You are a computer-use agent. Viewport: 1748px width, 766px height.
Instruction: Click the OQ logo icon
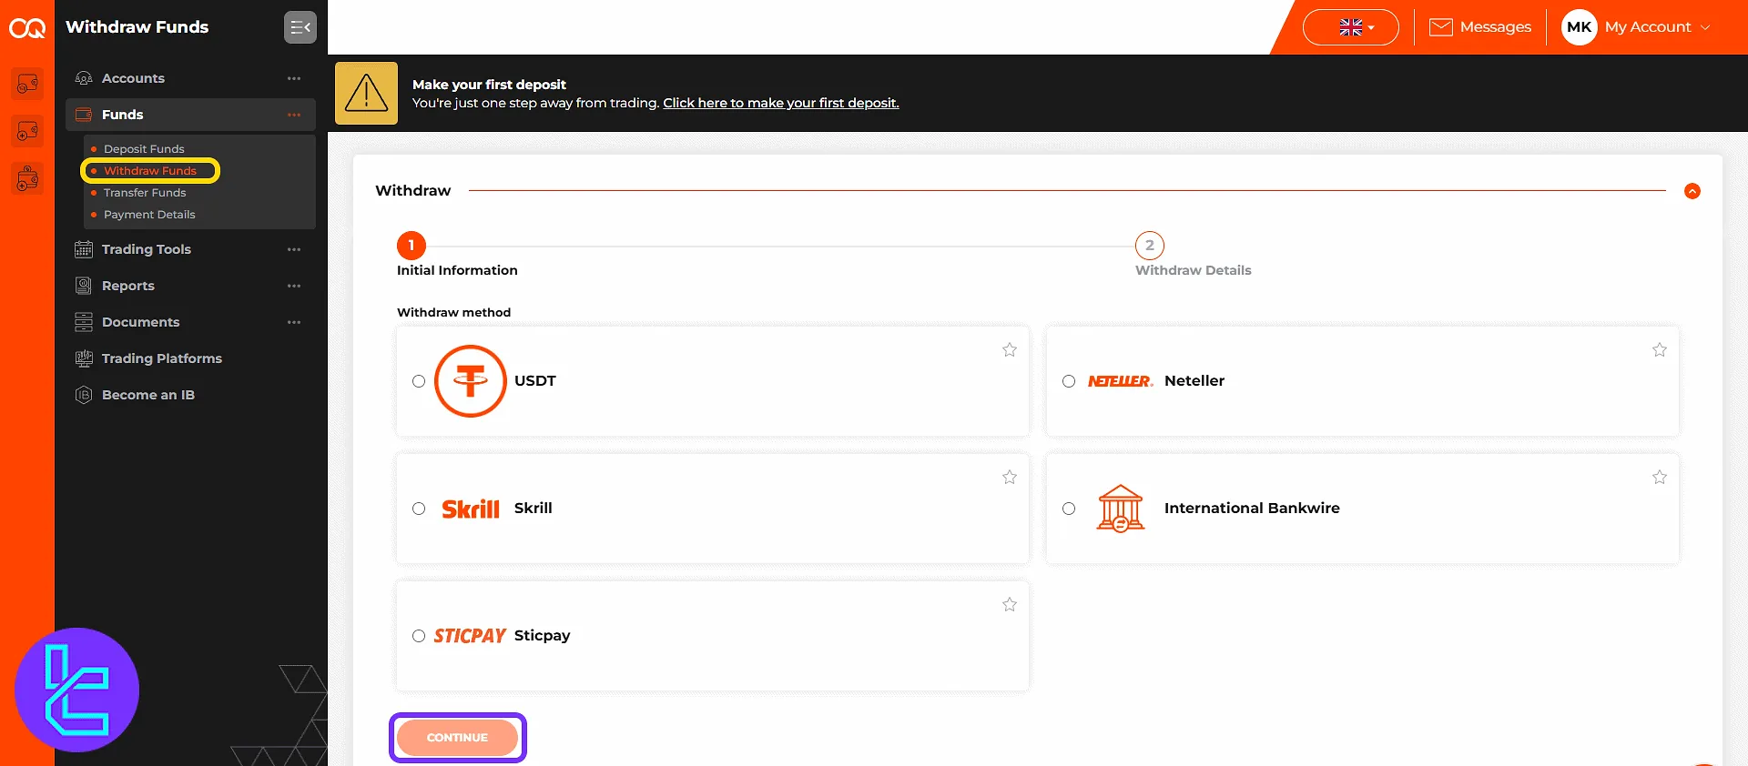click(27, 28)
